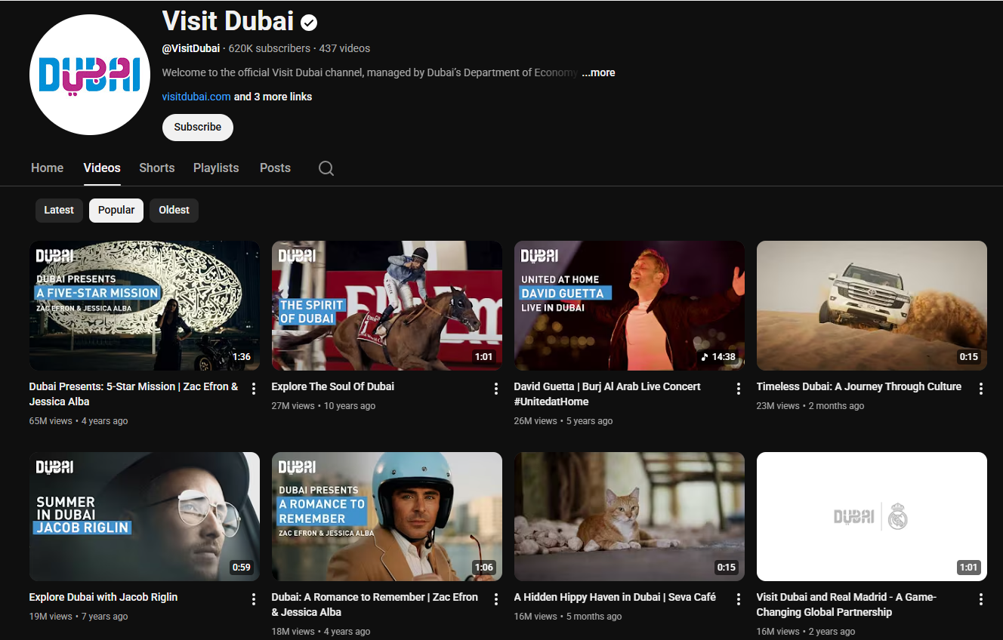1003x640 pixels.
Task: Open 'Explore The Soul Of Dubai' title
Action: [x=333, y=386]
